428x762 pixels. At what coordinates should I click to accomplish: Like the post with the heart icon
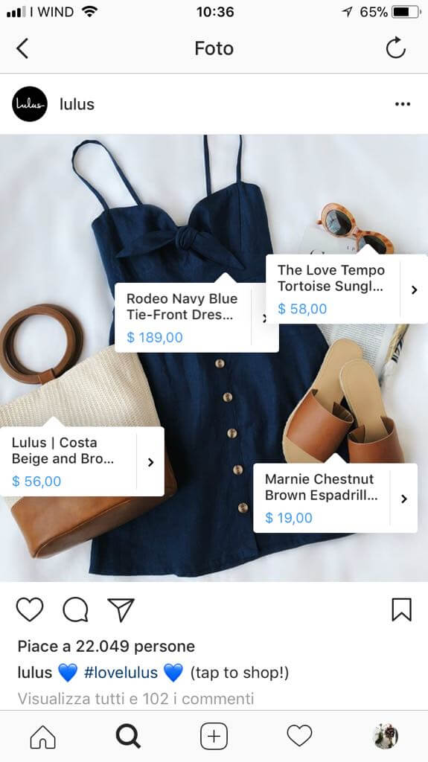coord(30,609)
